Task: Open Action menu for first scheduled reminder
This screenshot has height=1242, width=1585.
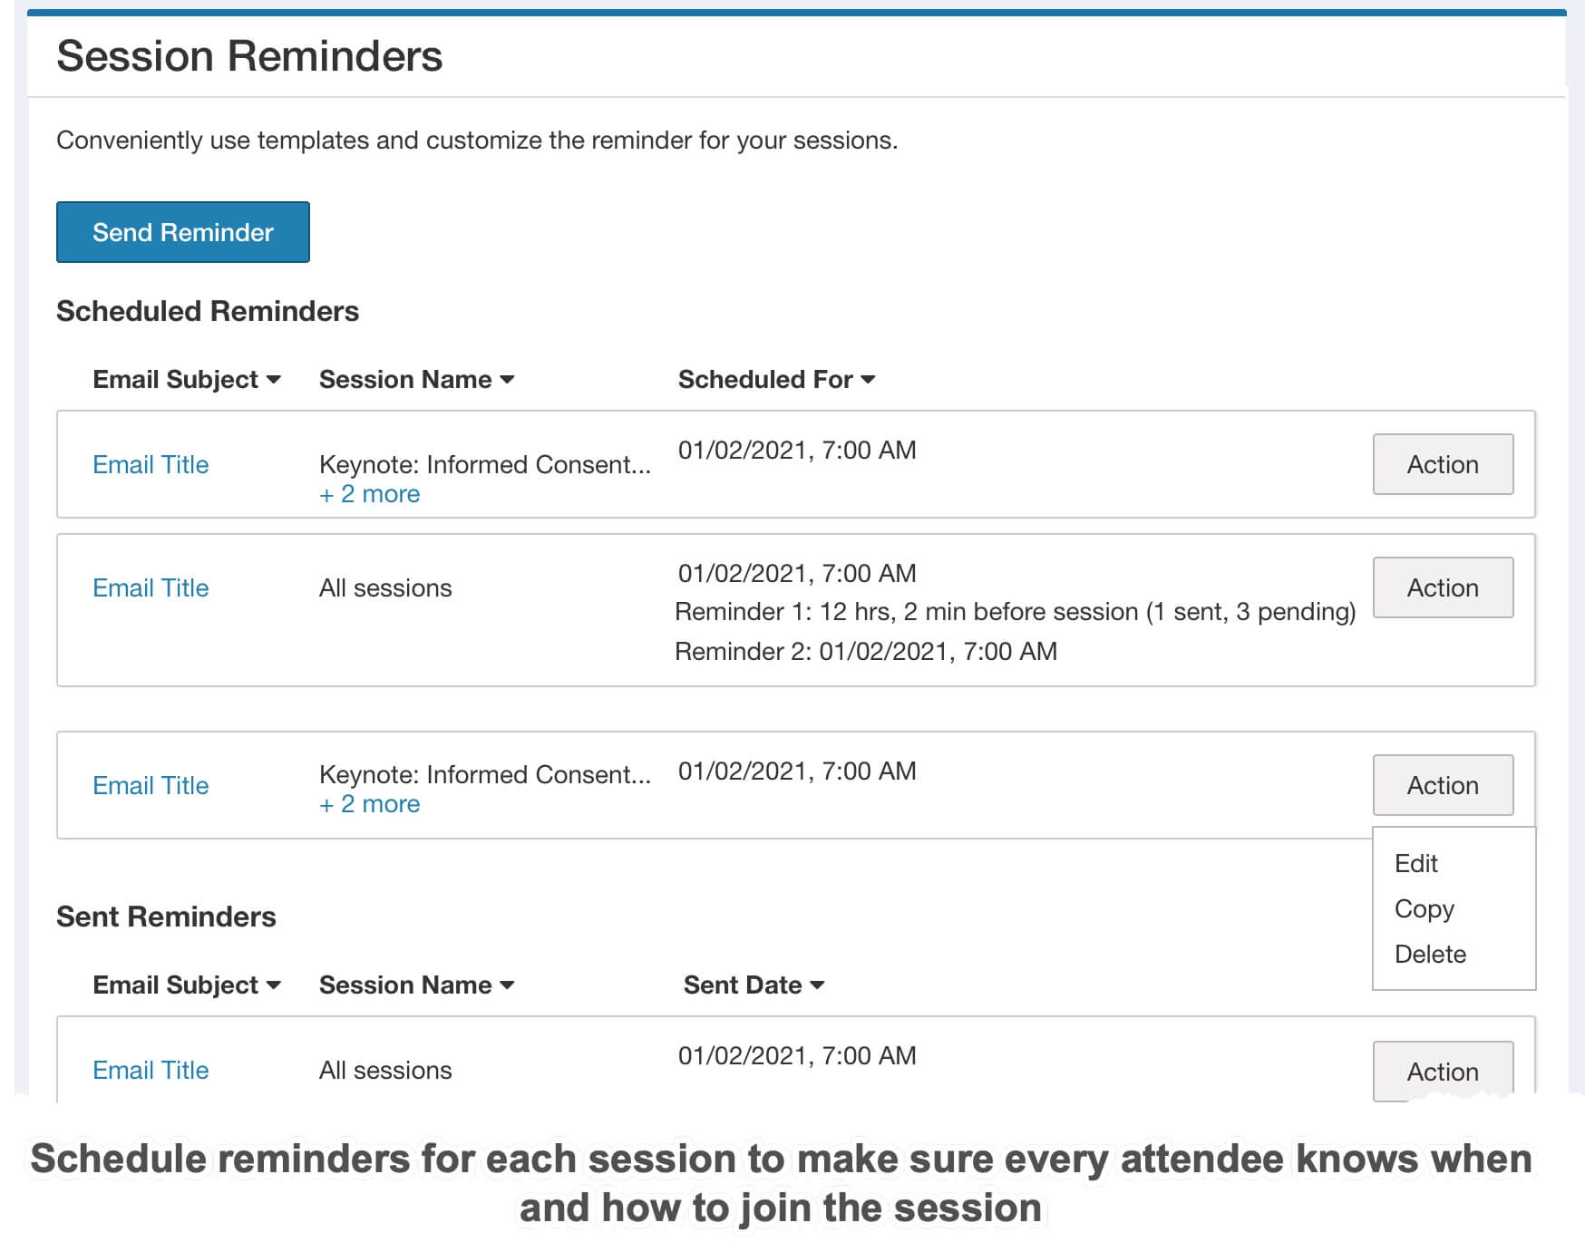Action: pyautogui.click(x=1442, y=464)
